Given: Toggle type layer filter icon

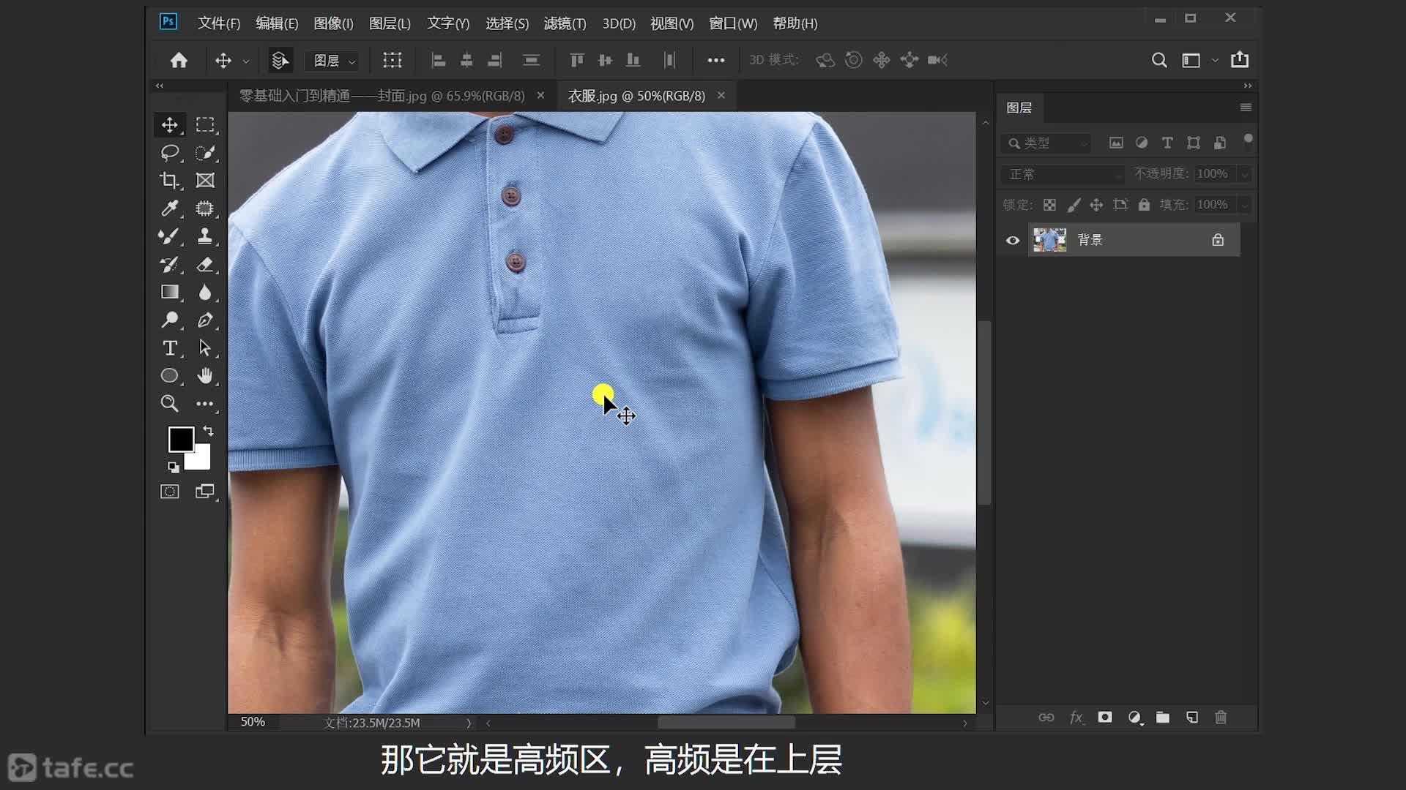Looking at the screenshot, I should click(x=1167, y=143).
